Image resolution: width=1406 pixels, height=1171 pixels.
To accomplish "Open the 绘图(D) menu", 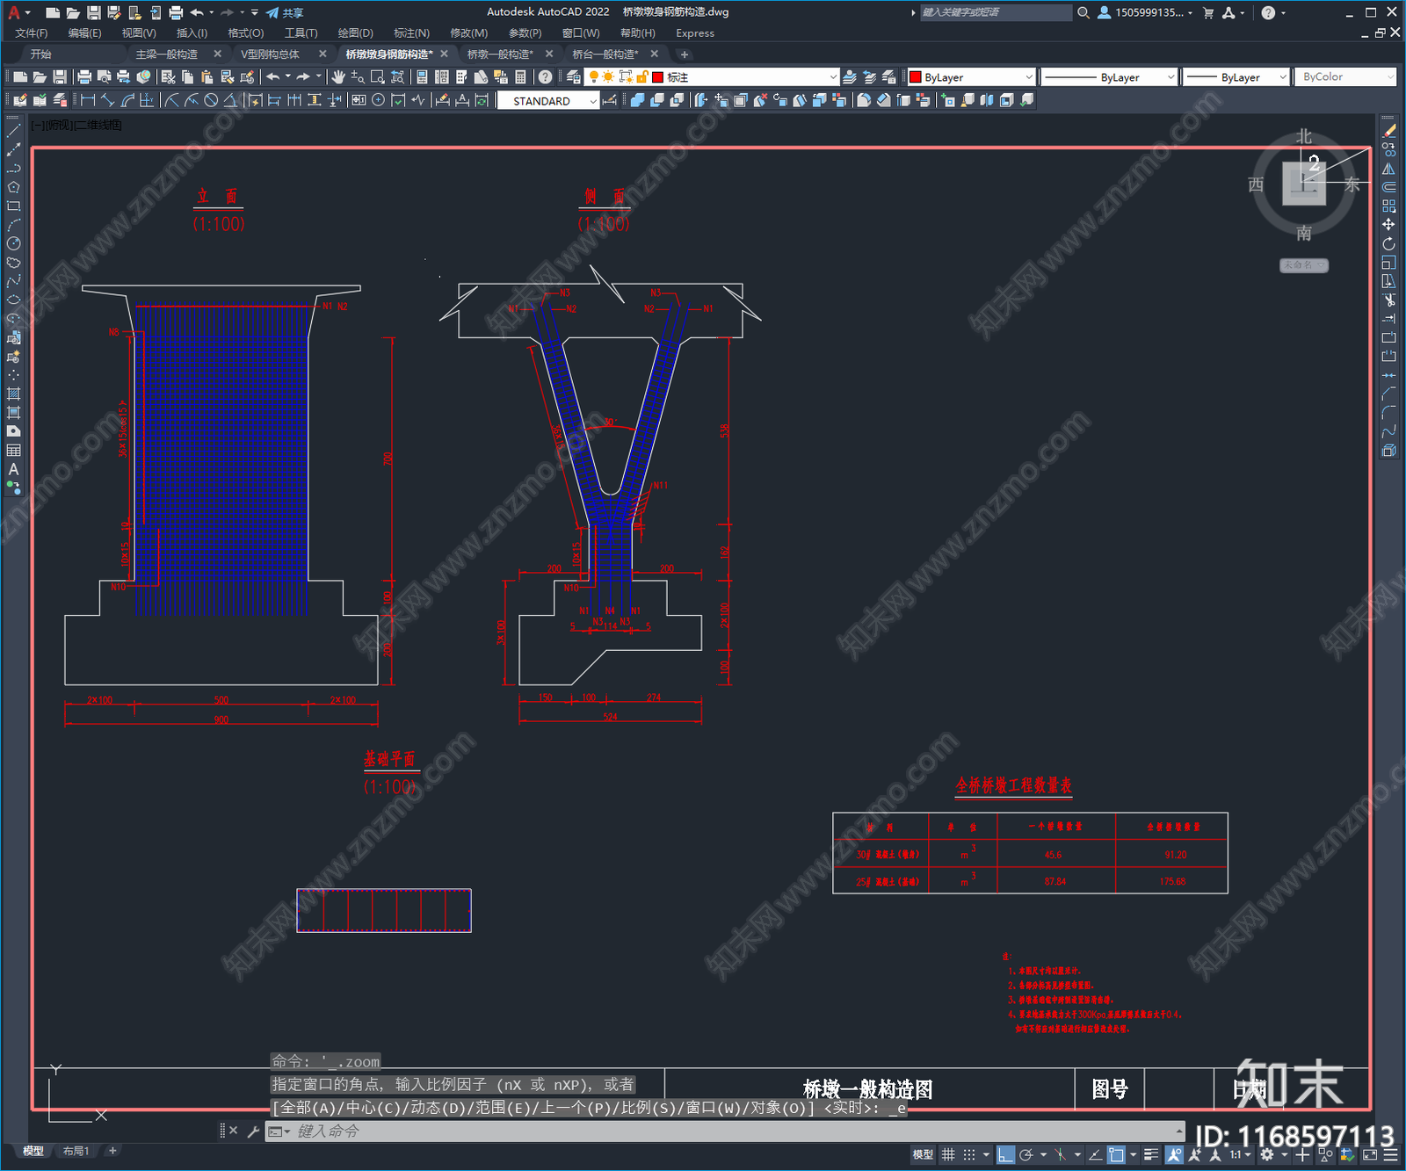I will [x=355, y=33].
